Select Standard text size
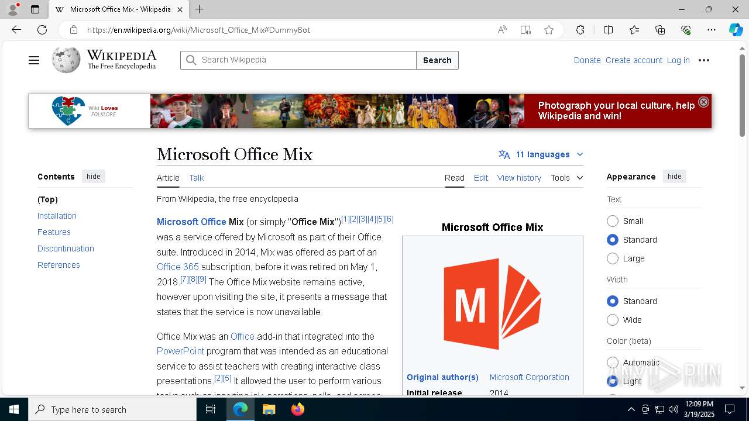 pos(613,240)
